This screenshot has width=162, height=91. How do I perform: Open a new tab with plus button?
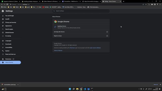coord(124,2)
